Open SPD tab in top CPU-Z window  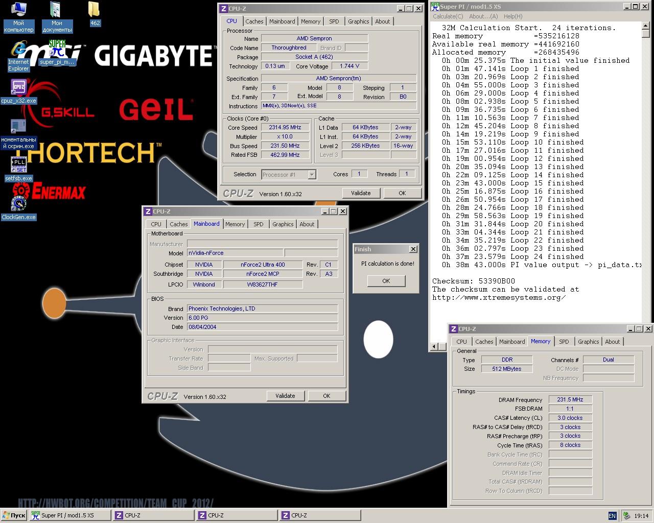334,21
